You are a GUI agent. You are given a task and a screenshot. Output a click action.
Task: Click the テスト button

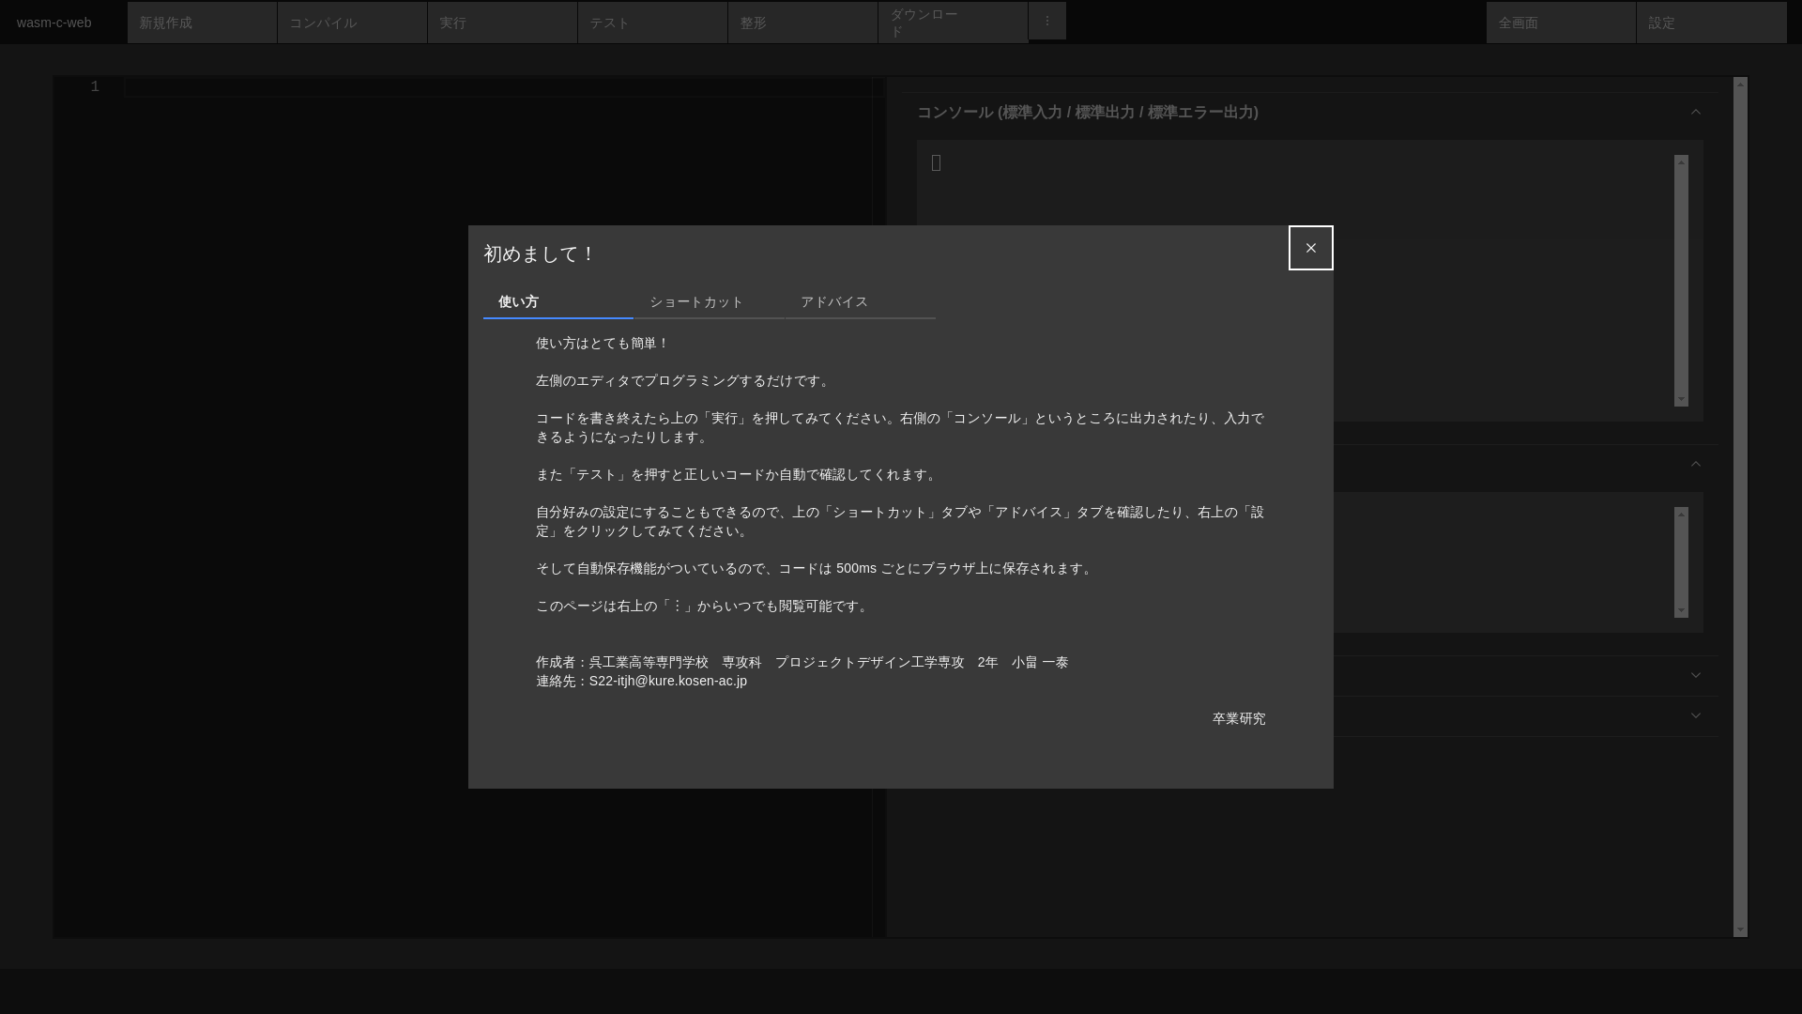click(x=652, y=23)
